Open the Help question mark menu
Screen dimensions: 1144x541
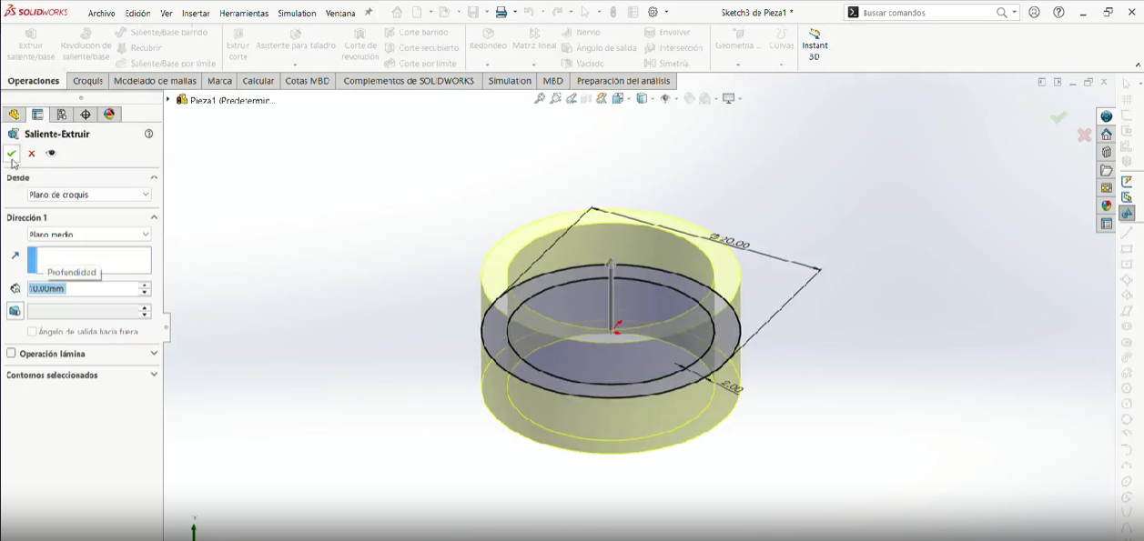[1058, 13]
